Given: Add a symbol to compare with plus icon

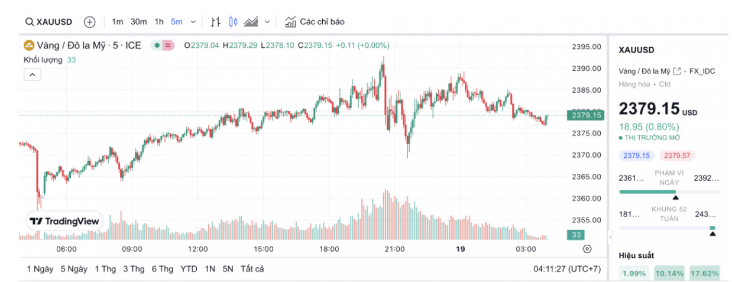Looking at the screenshot, I should [x=89, y=22].
